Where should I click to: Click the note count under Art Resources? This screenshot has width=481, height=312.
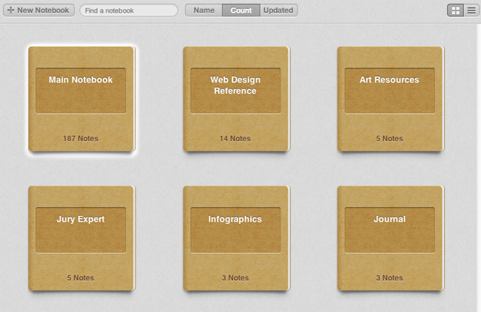pos(389,138)
